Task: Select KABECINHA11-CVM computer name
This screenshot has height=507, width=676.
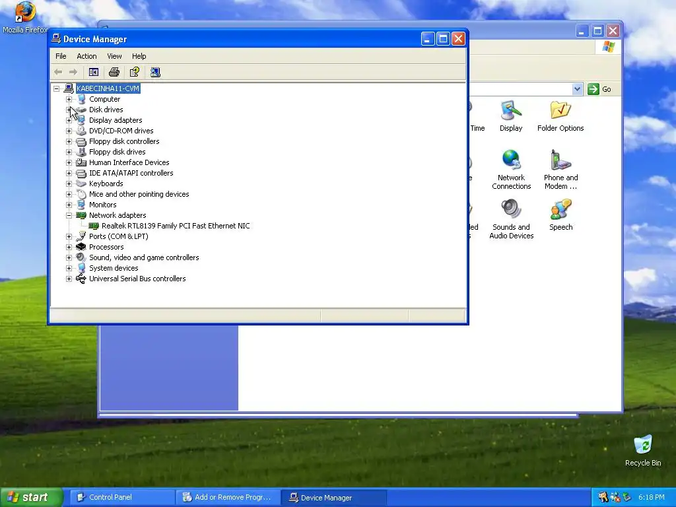Action: click(x=108, y=88)
